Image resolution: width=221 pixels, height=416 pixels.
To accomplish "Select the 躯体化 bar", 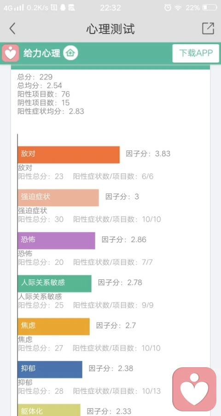I will (49, 410).
